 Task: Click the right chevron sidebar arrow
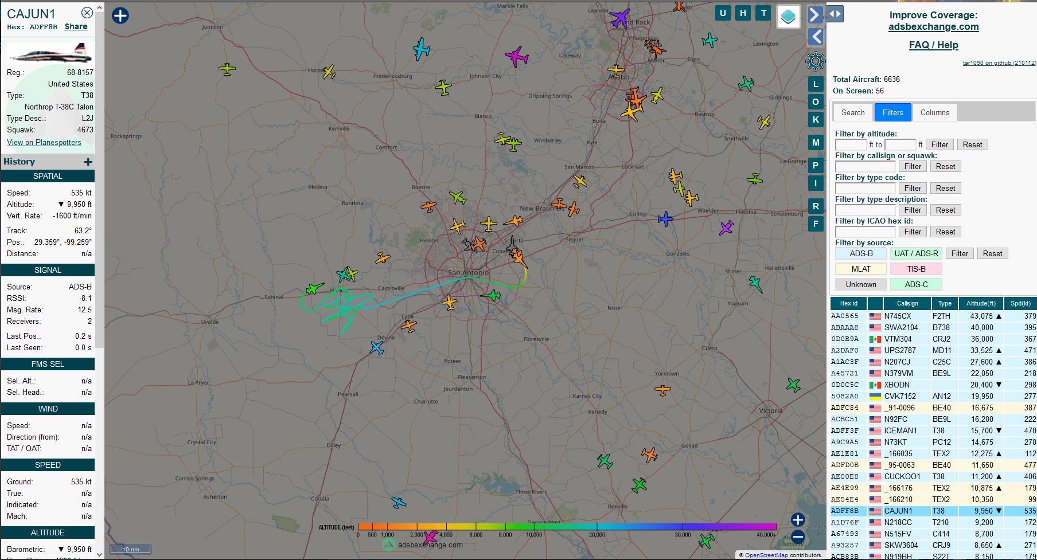click(x=815, y=14)
